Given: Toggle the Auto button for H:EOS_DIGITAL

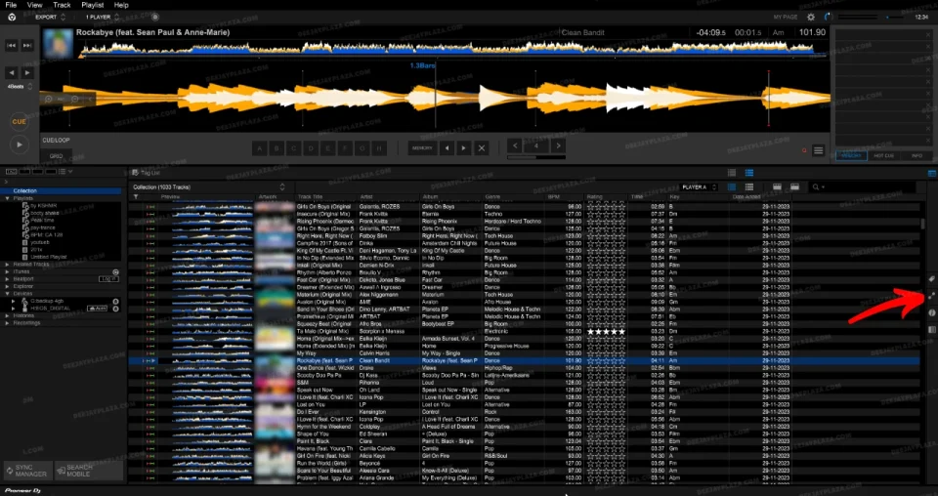Looking at the screenshot, I should [98, 309].
